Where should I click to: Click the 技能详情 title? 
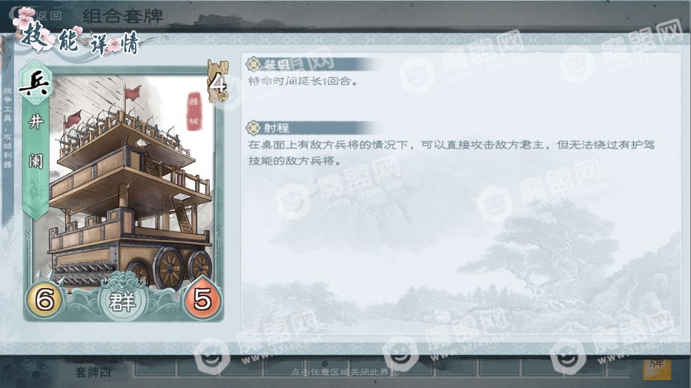pyautogui.click(x=81, y=41)
